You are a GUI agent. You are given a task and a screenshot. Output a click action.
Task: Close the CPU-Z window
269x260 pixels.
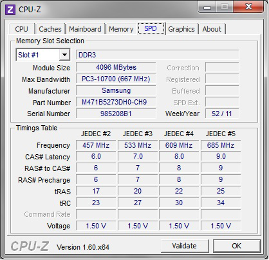(248, 7)
